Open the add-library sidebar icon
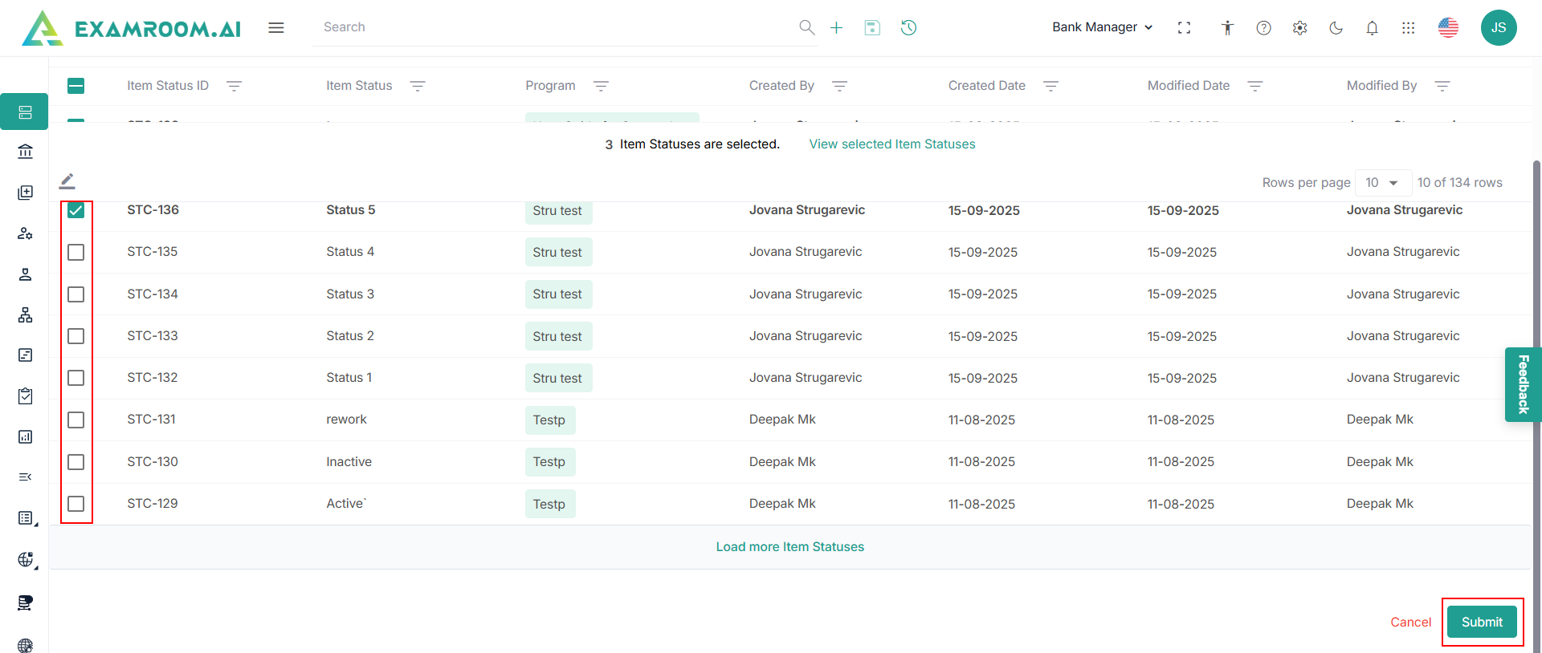The width and height of the screenshot is (1542, 653). click(x=26, y=193)
